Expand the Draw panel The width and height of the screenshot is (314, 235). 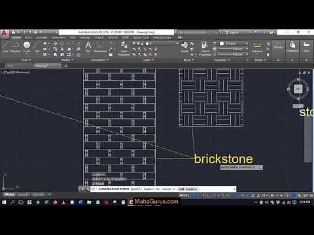(26, 60)
